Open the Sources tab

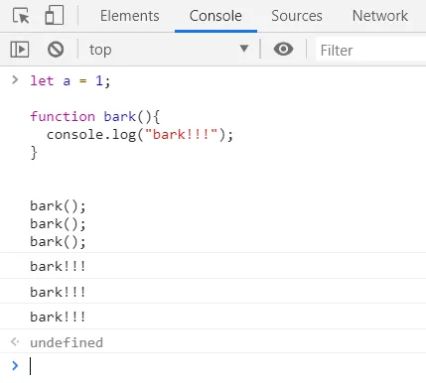(297, 16)
